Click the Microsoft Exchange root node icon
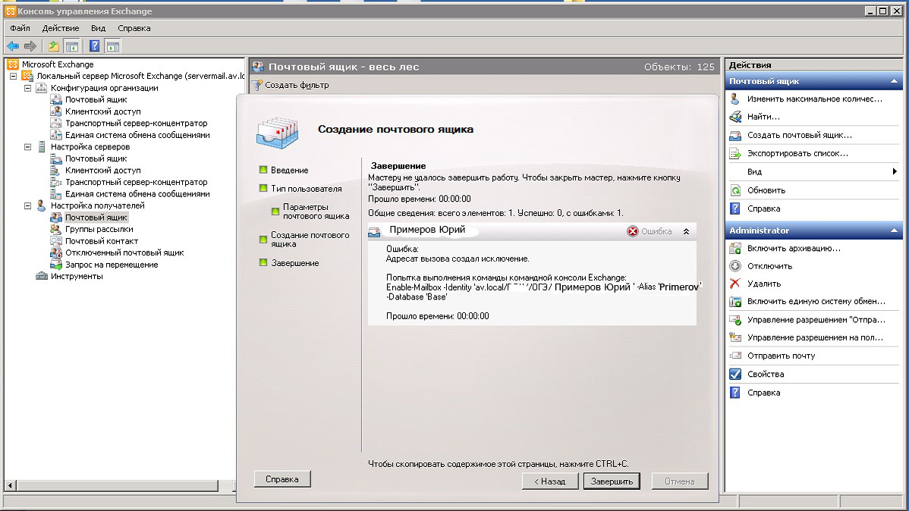Image resolution: width=909 pixels, height=511 pixels. point(13,64)
